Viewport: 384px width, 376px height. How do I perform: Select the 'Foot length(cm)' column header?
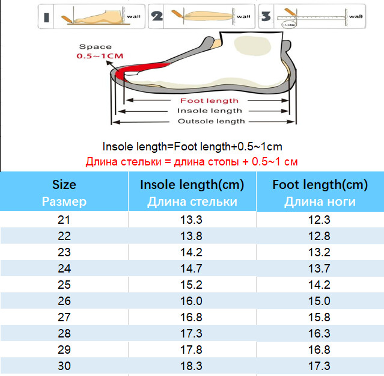click(320, 193)
